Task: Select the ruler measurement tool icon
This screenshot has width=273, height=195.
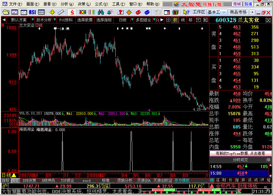Action: pyautogui.click(x=61, y=12)
